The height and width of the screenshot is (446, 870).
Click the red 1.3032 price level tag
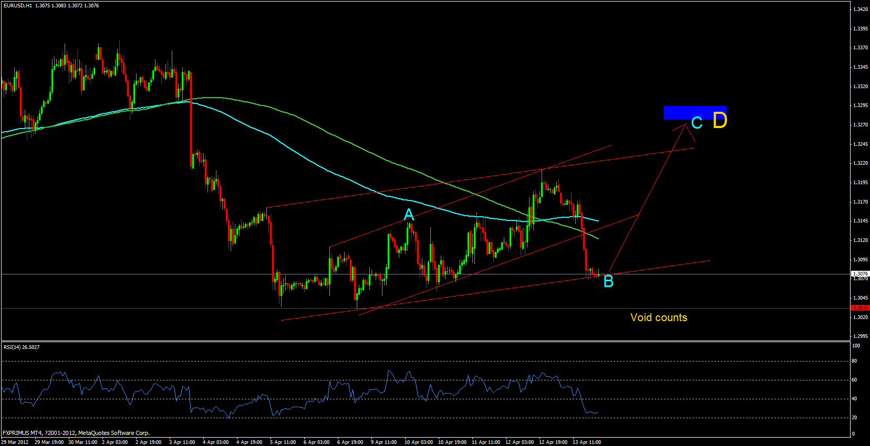(860, 308)
